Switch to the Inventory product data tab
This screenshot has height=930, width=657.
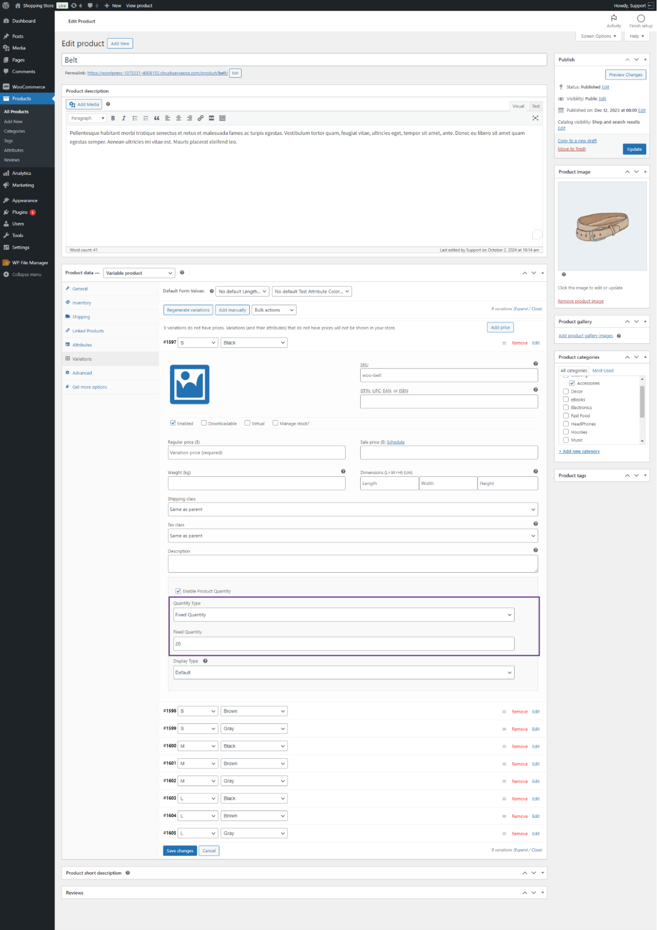coord(81,303)
